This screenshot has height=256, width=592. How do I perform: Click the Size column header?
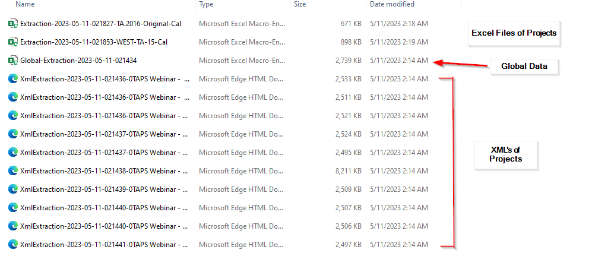point(300,5)
